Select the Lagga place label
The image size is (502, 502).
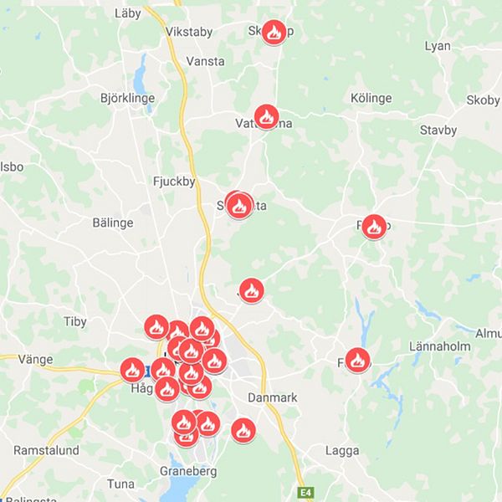[342, 451]
